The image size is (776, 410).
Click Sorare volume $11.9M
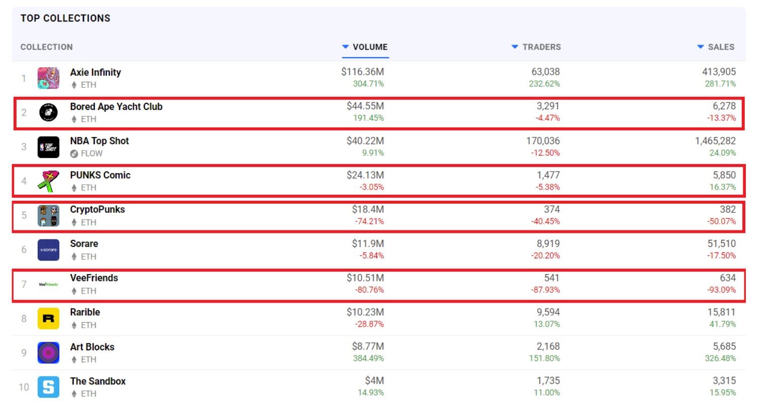(368, 243)
